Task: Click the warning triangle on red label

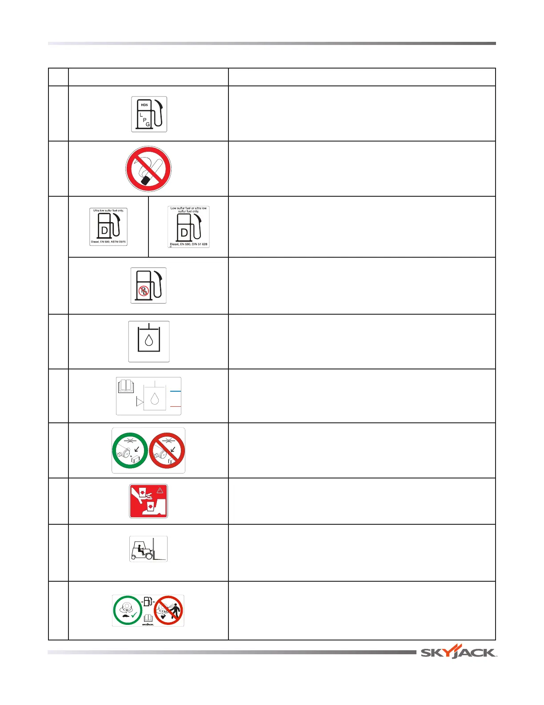Action: click(x=160, y=490)
